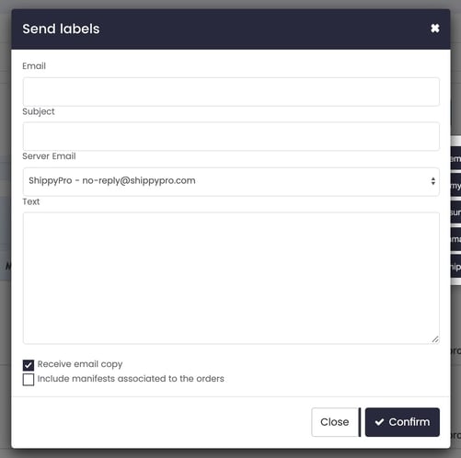Focus the Email input field
The image size is (461, 458).
pos(231,92)
